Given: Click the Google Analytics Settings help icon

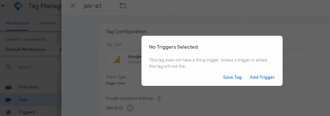Looking at the screenshot, I should pos(159,98).
